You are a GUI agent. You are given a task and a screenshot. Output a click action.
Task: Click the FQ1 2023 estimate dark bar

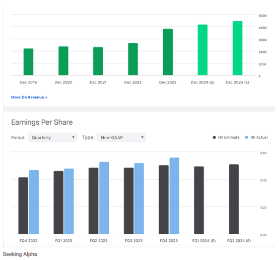58,202
